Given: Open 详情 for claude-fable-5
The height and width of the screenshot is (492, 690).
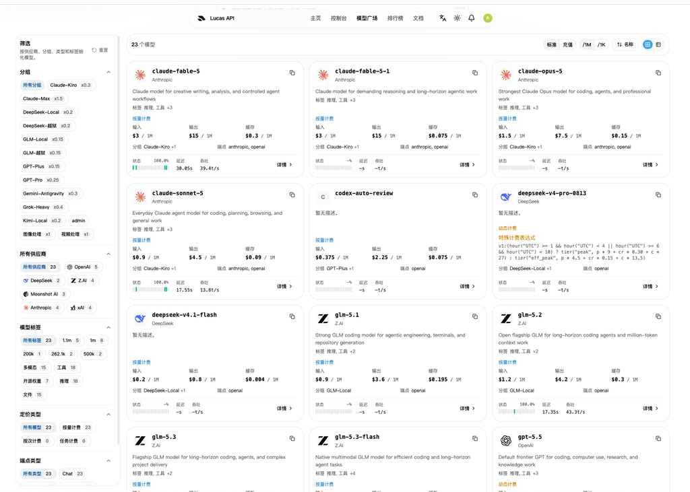Looking at the screenshot, I should coord(285,165).
